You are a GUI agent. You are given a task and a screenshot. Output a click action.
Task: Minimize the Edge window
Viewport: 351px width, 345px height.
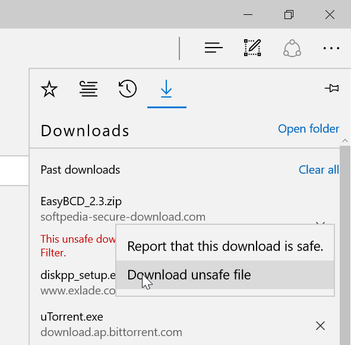(248, 15)
